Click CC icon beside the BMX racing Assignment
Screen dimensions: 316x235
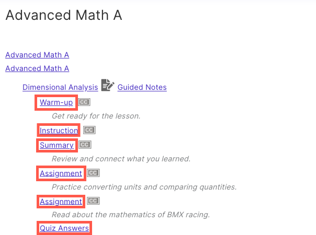pyautogui.click(x=93, y=201)
